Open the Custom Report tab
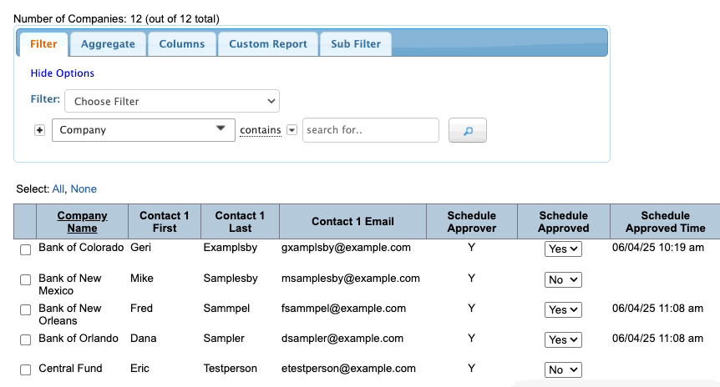This screenshot has width=720, height=387. (x=268, y=44)
